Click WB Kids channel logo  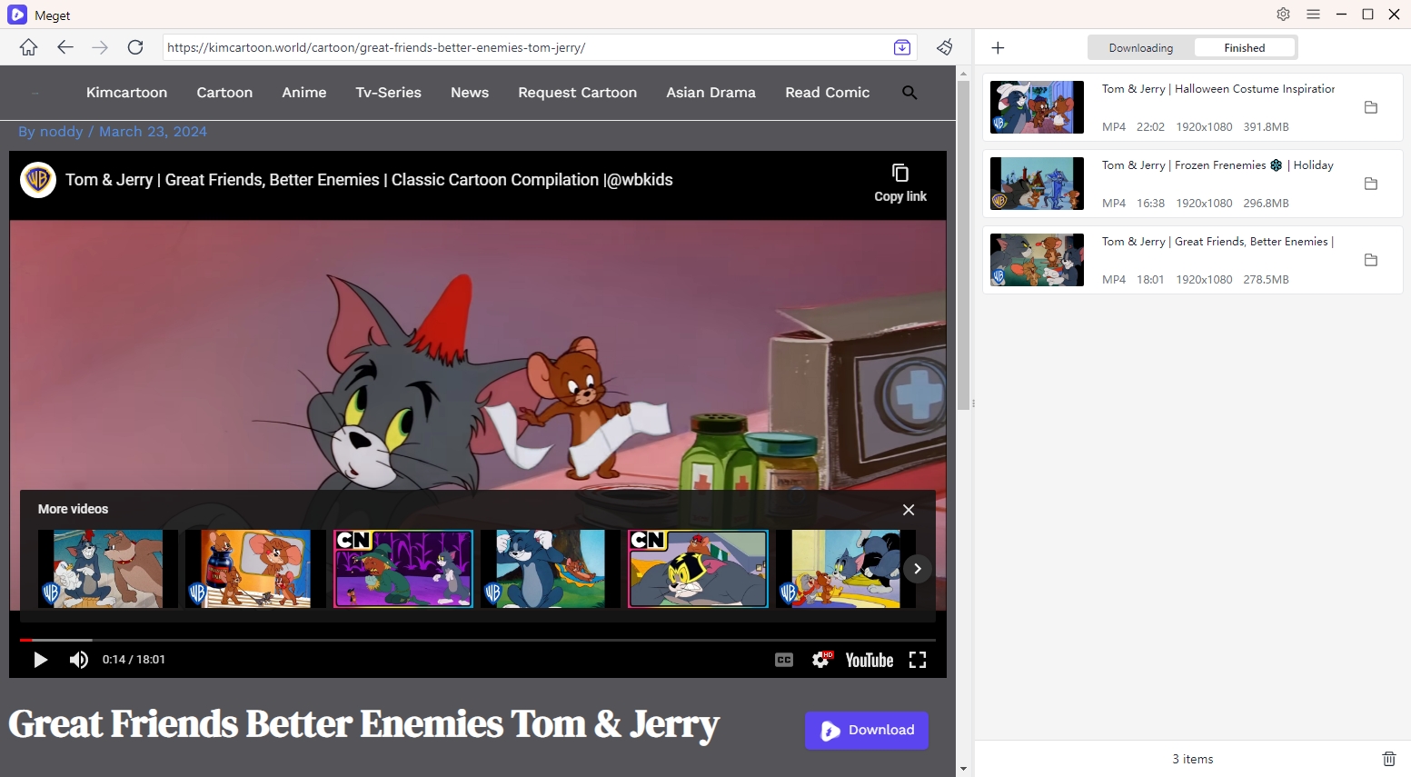pos(38,180)
